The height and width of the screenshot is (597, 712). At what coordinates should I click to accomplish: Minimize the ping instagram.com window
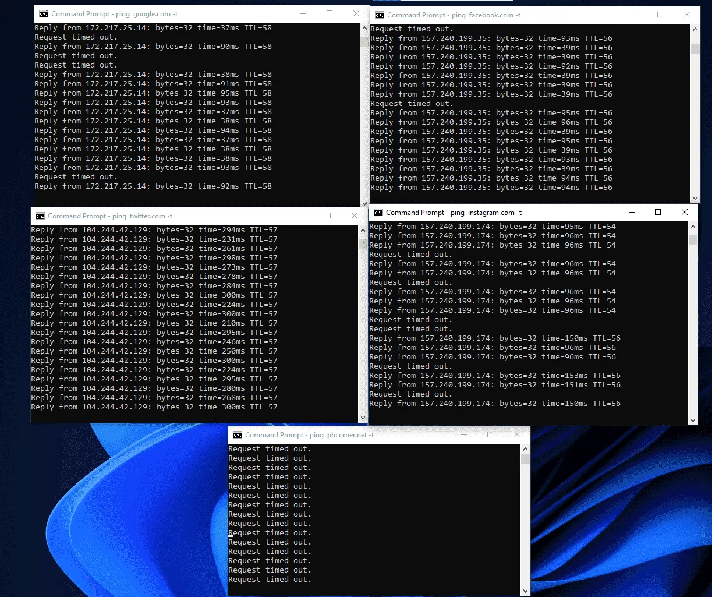pos(631,213)
